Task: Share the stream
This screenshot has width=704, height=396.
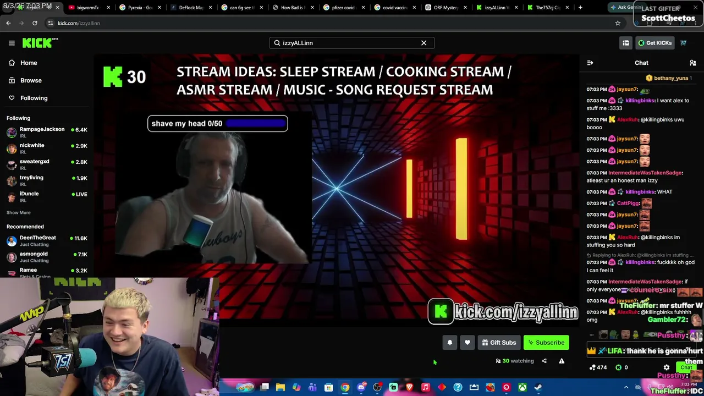Action: click(544, 361)
